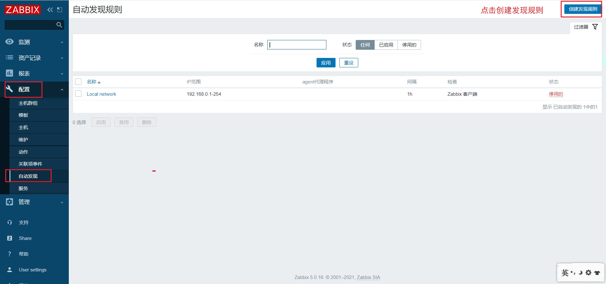Click the 帮助 question mark icon
606x284 pixels.
click(9, 254)
